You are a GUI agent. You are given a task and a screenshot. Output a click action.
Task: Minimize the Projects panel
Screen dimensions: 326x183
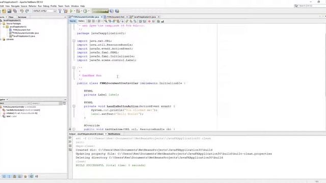[x=65, y=17]
